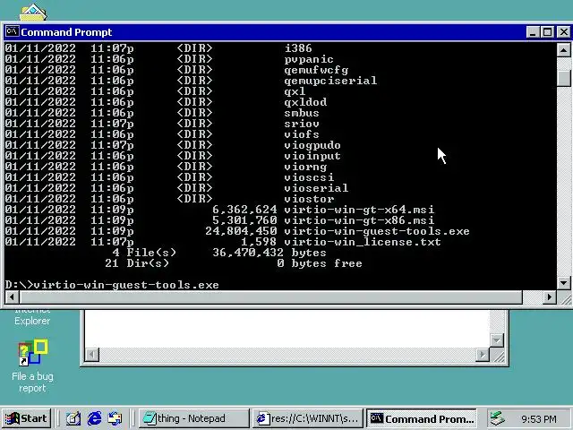The width and height of the screenshot is (573, 430).
Task: Click the folder icon on the desktop top-left
Action: (x=33, y=12)
